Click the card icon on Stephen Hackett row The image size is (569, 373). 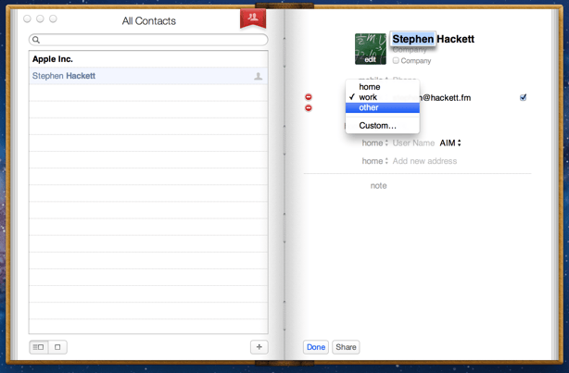[x=258, y=76]
